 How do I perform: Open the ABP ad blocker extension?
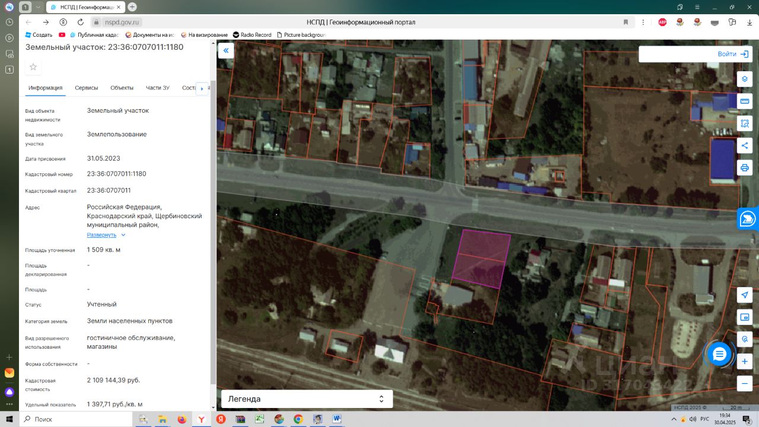pos(662,22)
